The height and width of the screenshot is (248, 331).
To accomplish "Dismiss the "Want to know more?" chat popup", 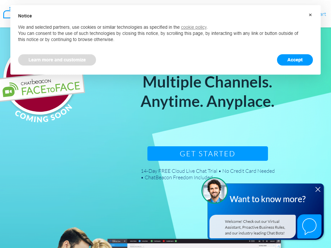I will [318, 190].
